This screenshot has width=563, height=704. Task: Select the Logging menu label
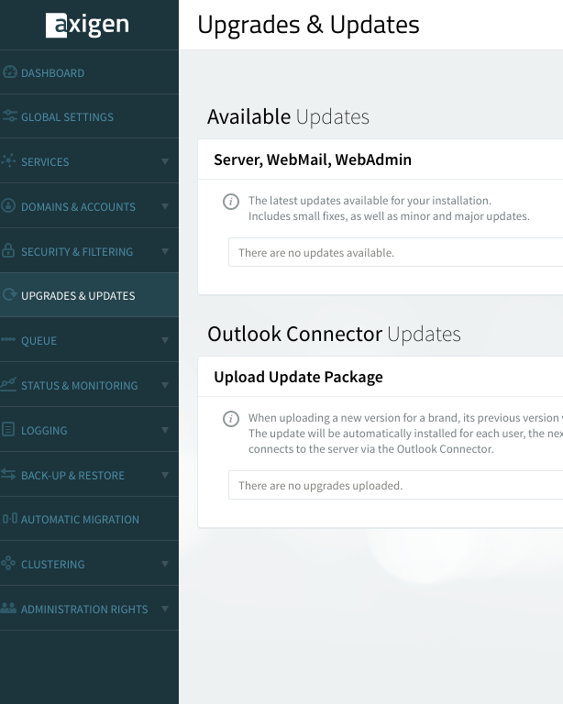pos(44,431)
